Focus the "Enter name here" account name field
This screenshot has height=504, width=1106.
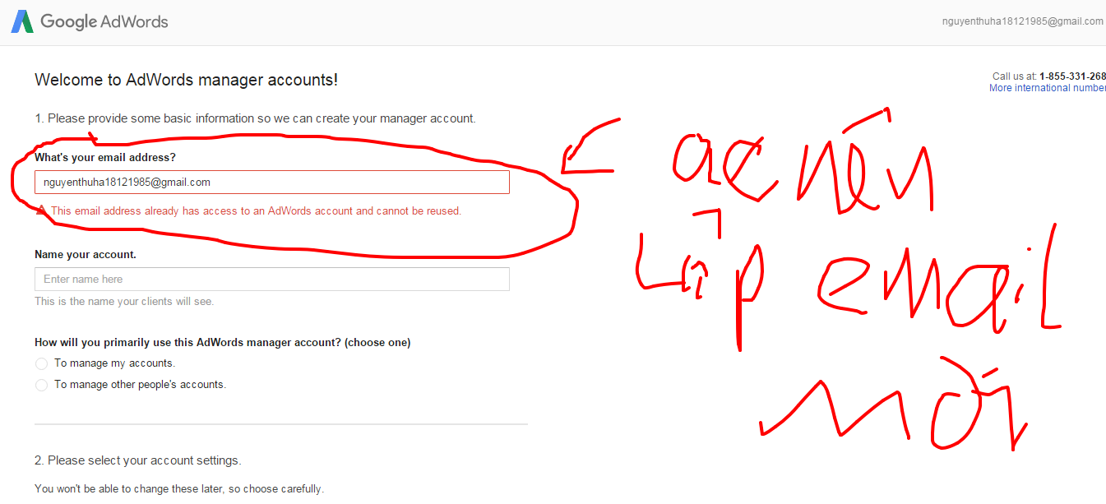(x=272, y=280)
